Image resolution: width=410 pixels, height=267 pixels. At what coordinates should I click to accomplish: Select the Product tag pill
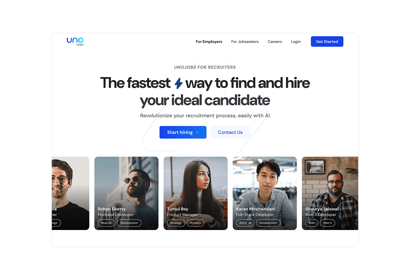[195, 223]
